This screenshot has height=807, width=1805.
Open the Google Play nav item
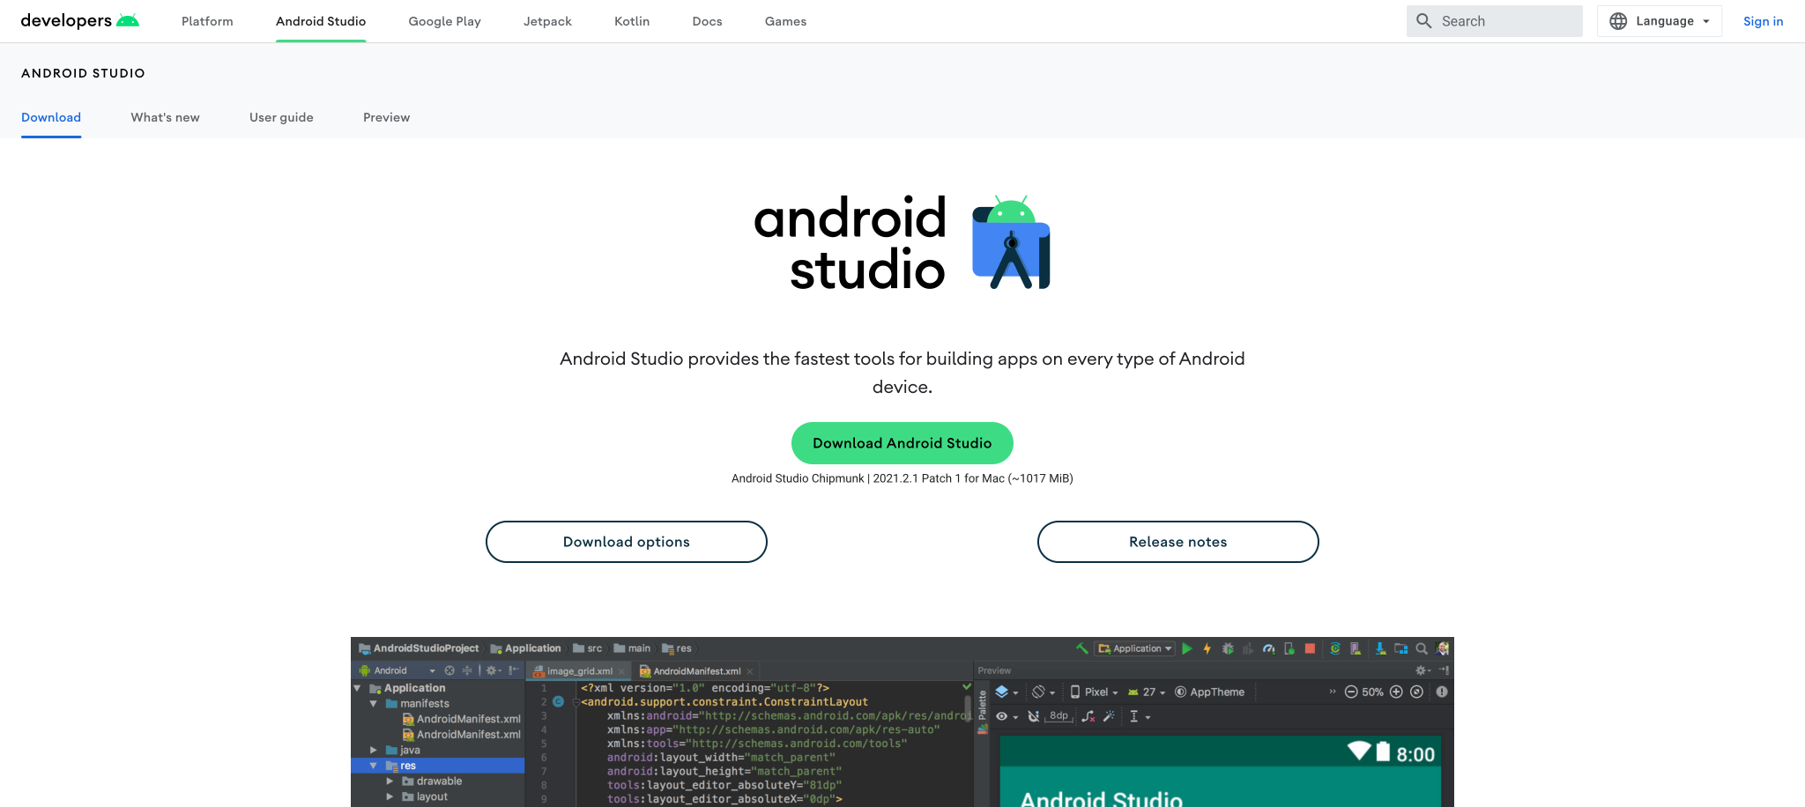(x=444, y=21)
